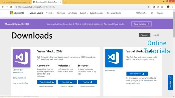Click the Free Visual Studio button
Viewport: 175px width, 98px height.
(114, 13)
